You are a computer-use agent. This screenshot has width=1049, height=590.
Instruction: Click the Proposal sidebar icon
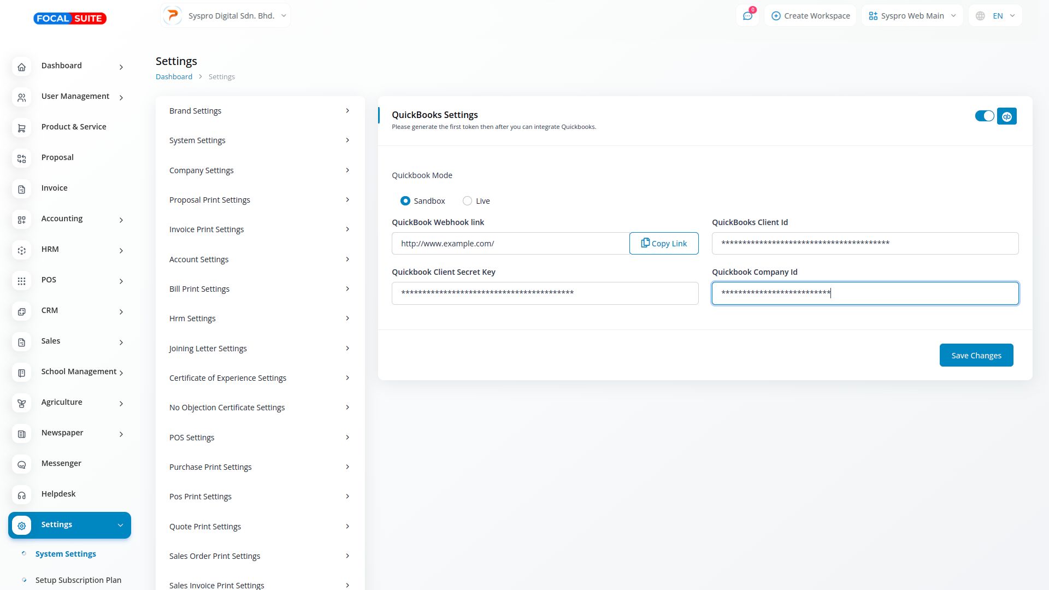coord(22,158)
